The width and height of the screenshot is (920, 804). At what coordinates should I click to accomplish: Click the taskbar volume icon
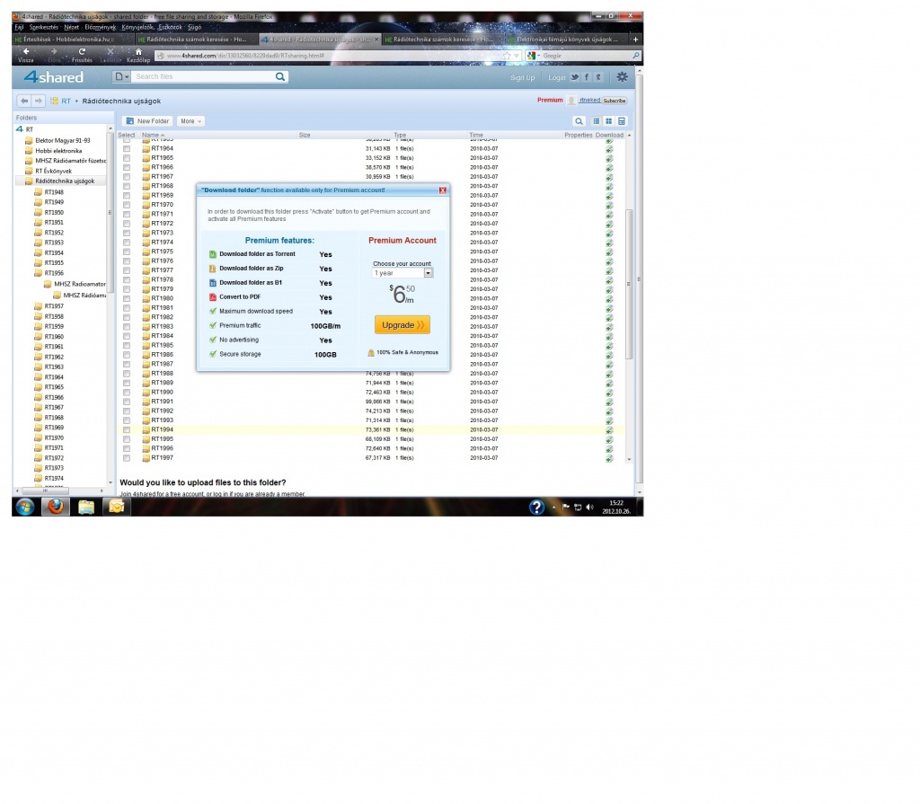(589, 507)
